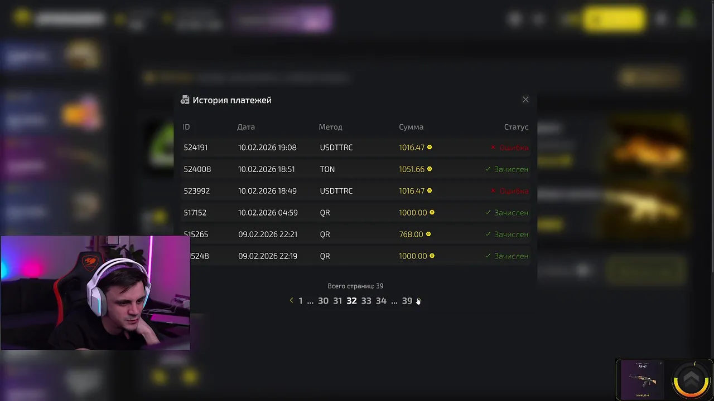Click next page arrow after 39
714x401 pixels.
418,301
